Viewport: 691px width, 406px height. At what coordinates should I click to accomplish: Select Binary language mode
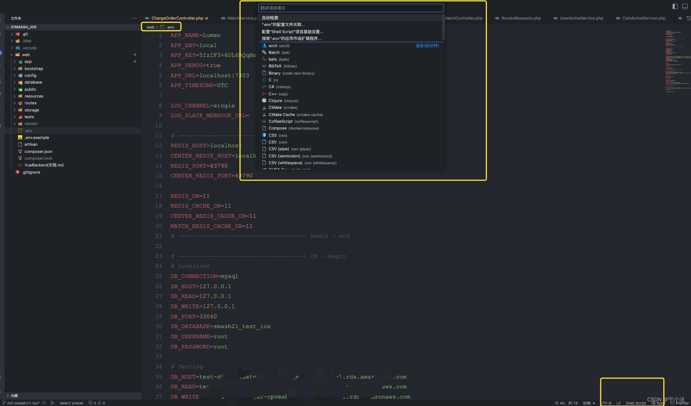(351, 73)
